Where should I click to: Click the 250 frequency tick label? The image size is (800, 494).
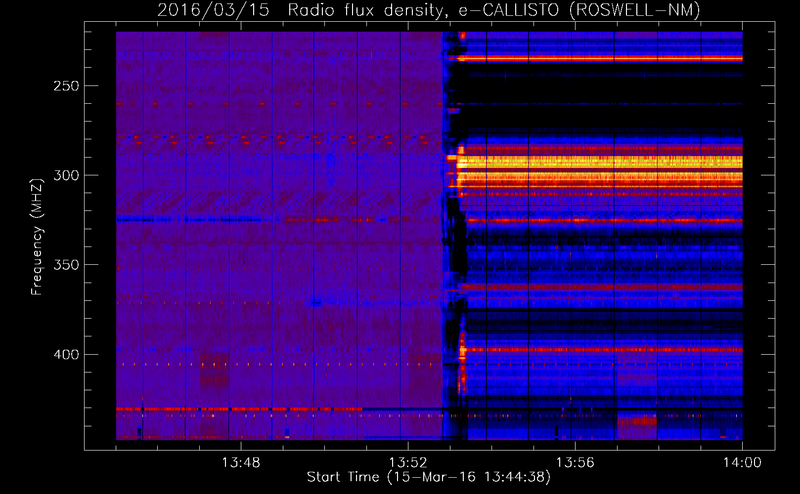(x=66, y=86)
